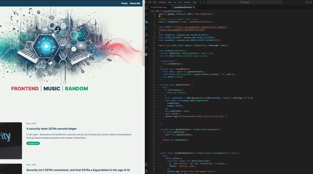
Task: Click the go back arrow in title bar
Action: (201, 2)
